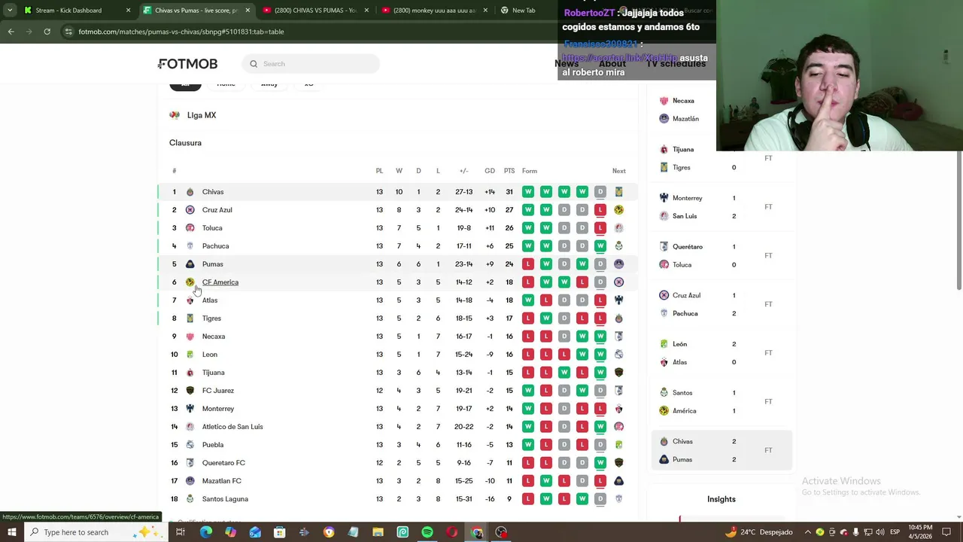This screenshot has height=542, width=963.
Task: Open the Liga MX league link
Action: click(202, 115)
